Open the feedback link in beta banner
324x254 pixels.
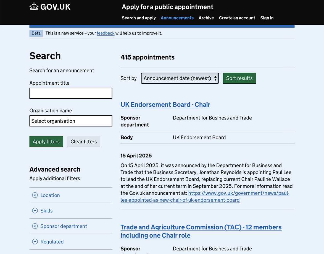tap(106, 33)
